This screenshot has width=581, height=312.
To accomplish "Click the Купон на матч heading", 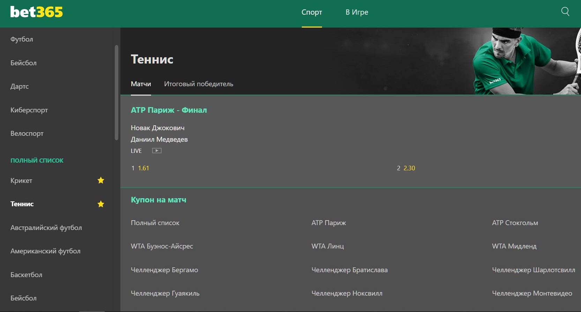I will click(x=158, y=200).
